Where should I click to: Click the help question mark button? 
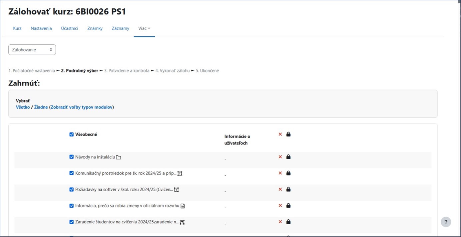pyautogui.click(x=446, y=222)
